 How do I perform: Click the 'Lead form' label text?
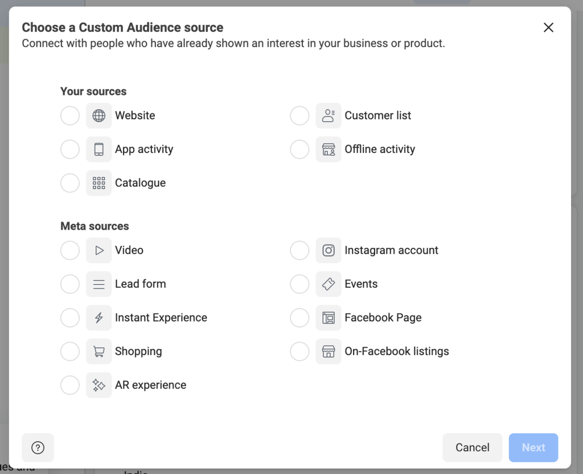141,284
